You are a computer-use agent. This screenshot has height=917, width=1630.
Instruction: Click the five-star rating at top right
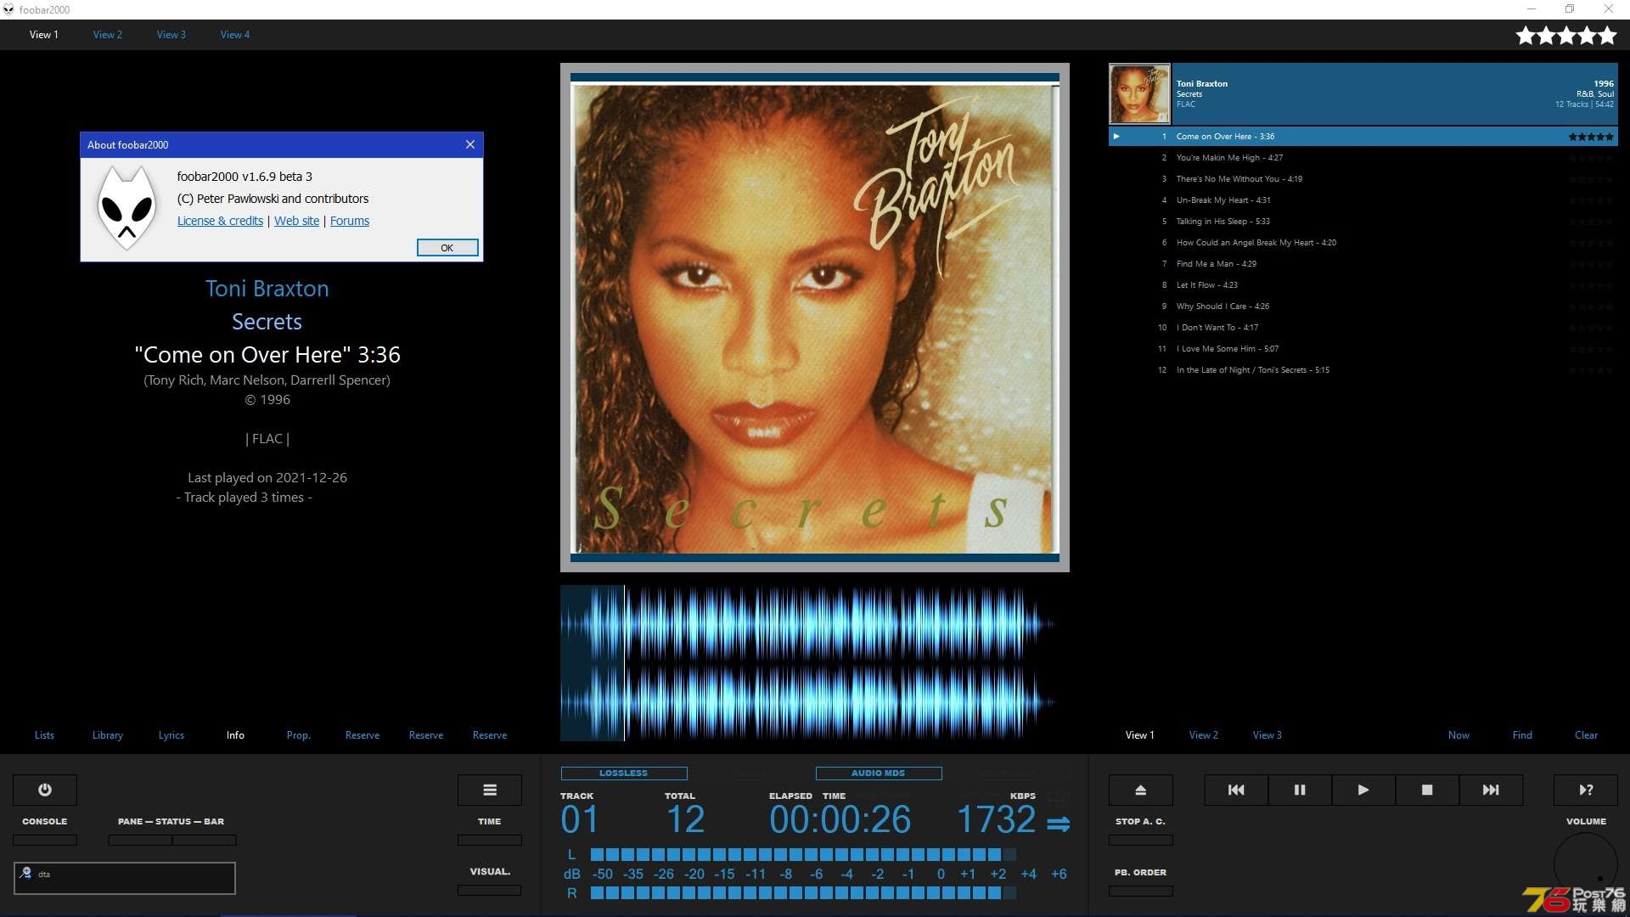point(1566,36)
